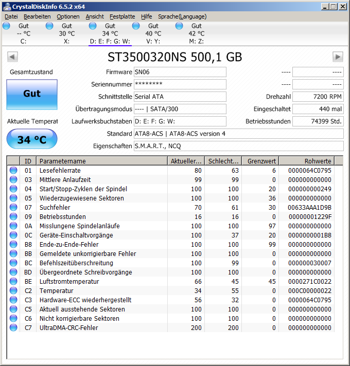The image size is (350, 366).
Task: Click the 34 °C temperature button
Action: (x=32, y=139)
